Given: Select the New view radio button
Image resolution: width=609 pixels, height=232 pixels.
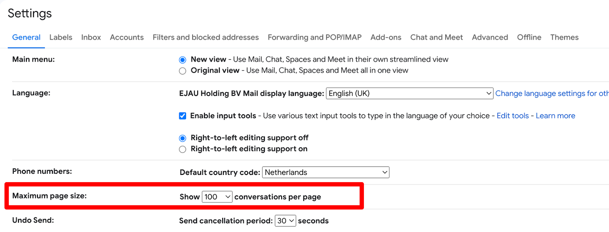Looking at the screenshot, I should [x=183, y=60].
